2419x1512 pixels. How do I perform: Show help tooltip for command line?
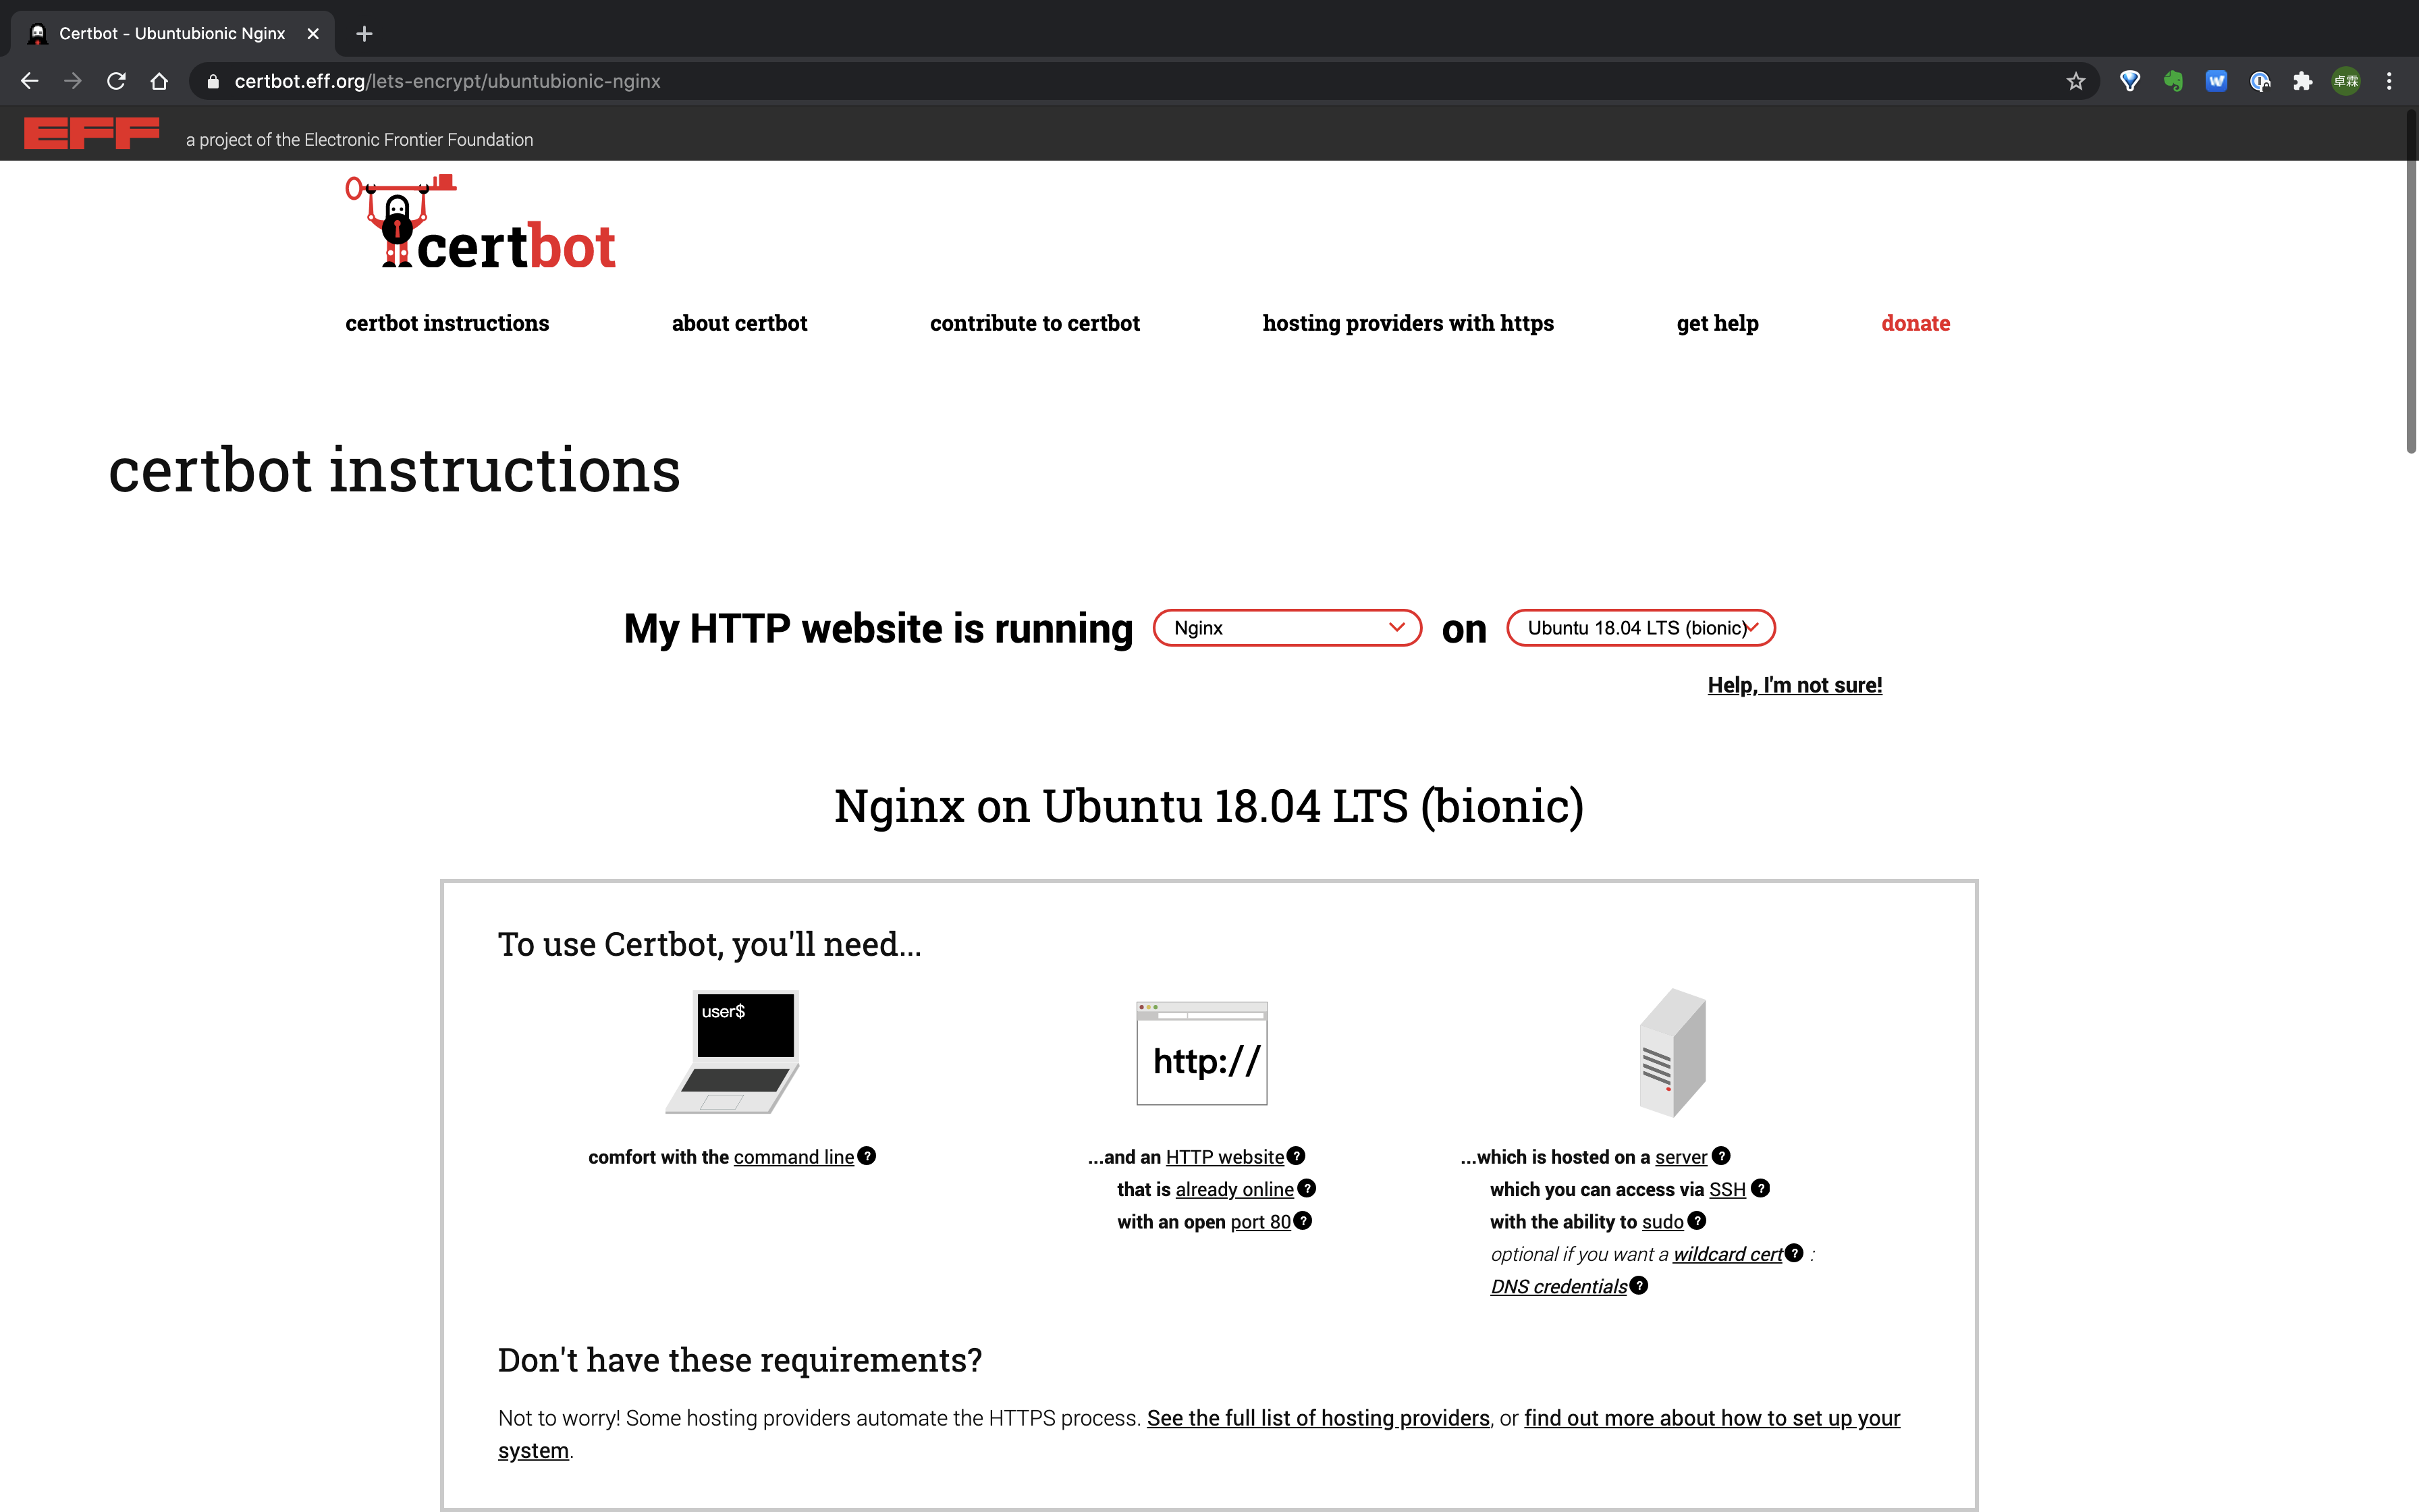pyautogui.click(x=867, y=1155)
